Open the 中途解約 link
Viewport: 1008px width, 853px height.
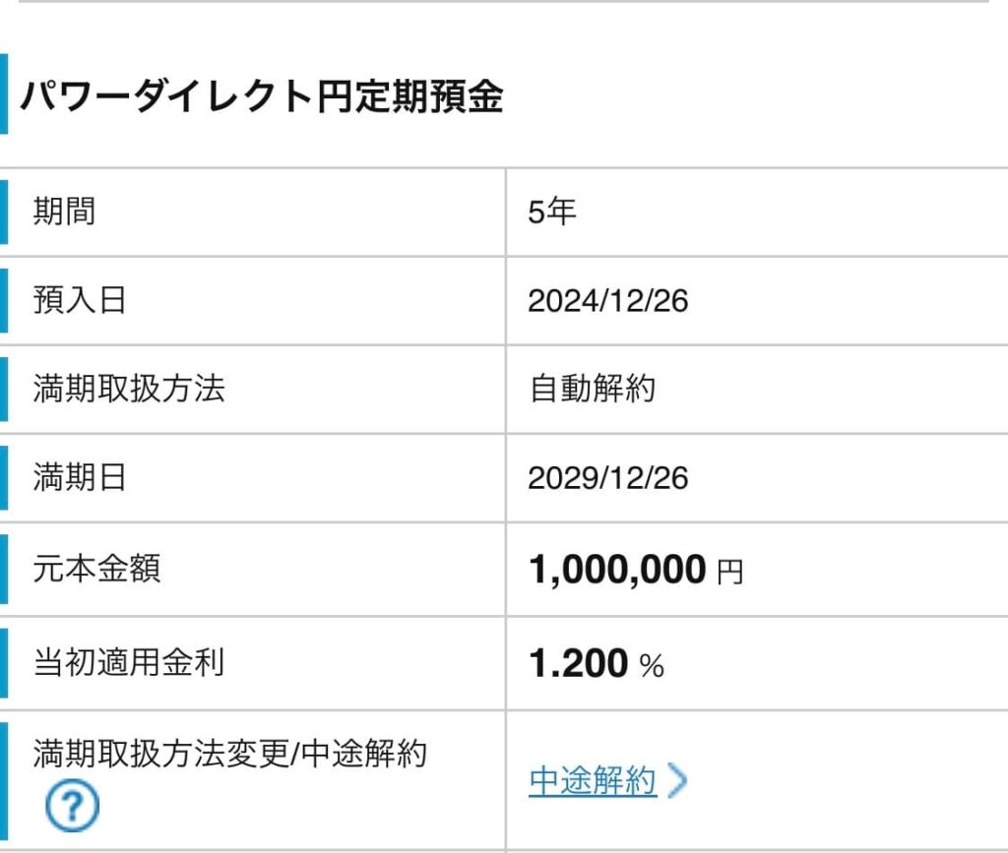point(592,782)
